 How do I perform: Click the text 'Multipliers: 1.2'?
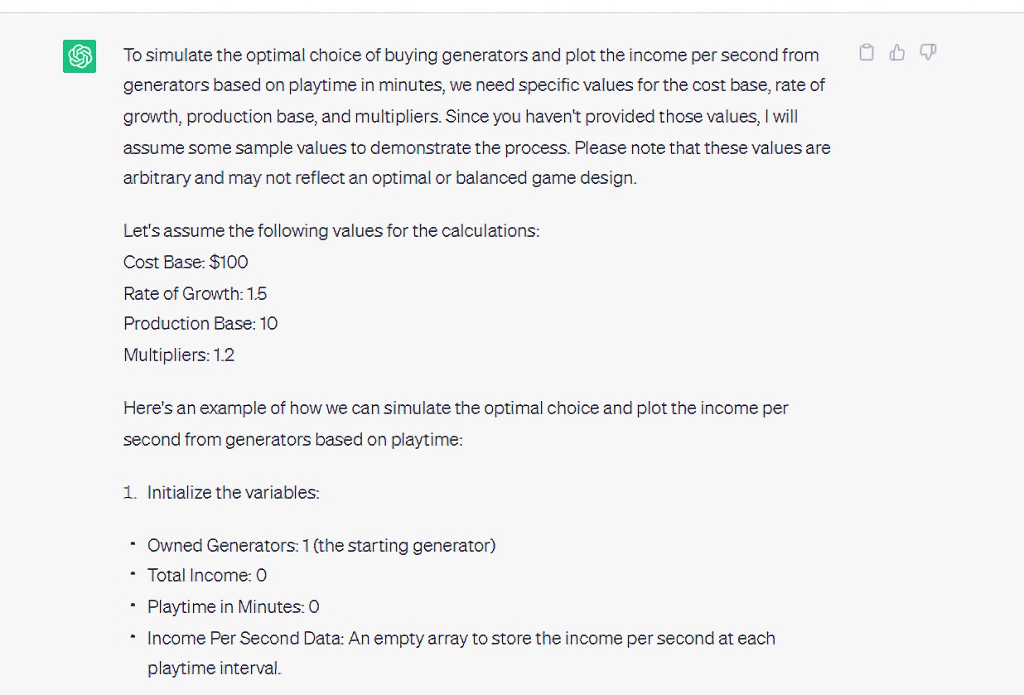click(178, 355)
